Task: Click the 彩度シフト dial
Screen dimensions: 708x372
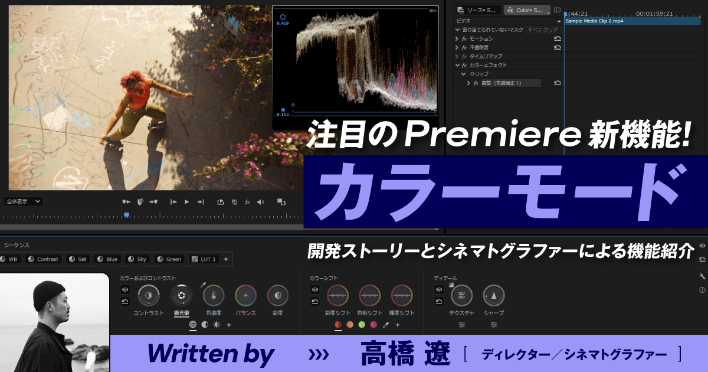Action: tap(337, 295)
